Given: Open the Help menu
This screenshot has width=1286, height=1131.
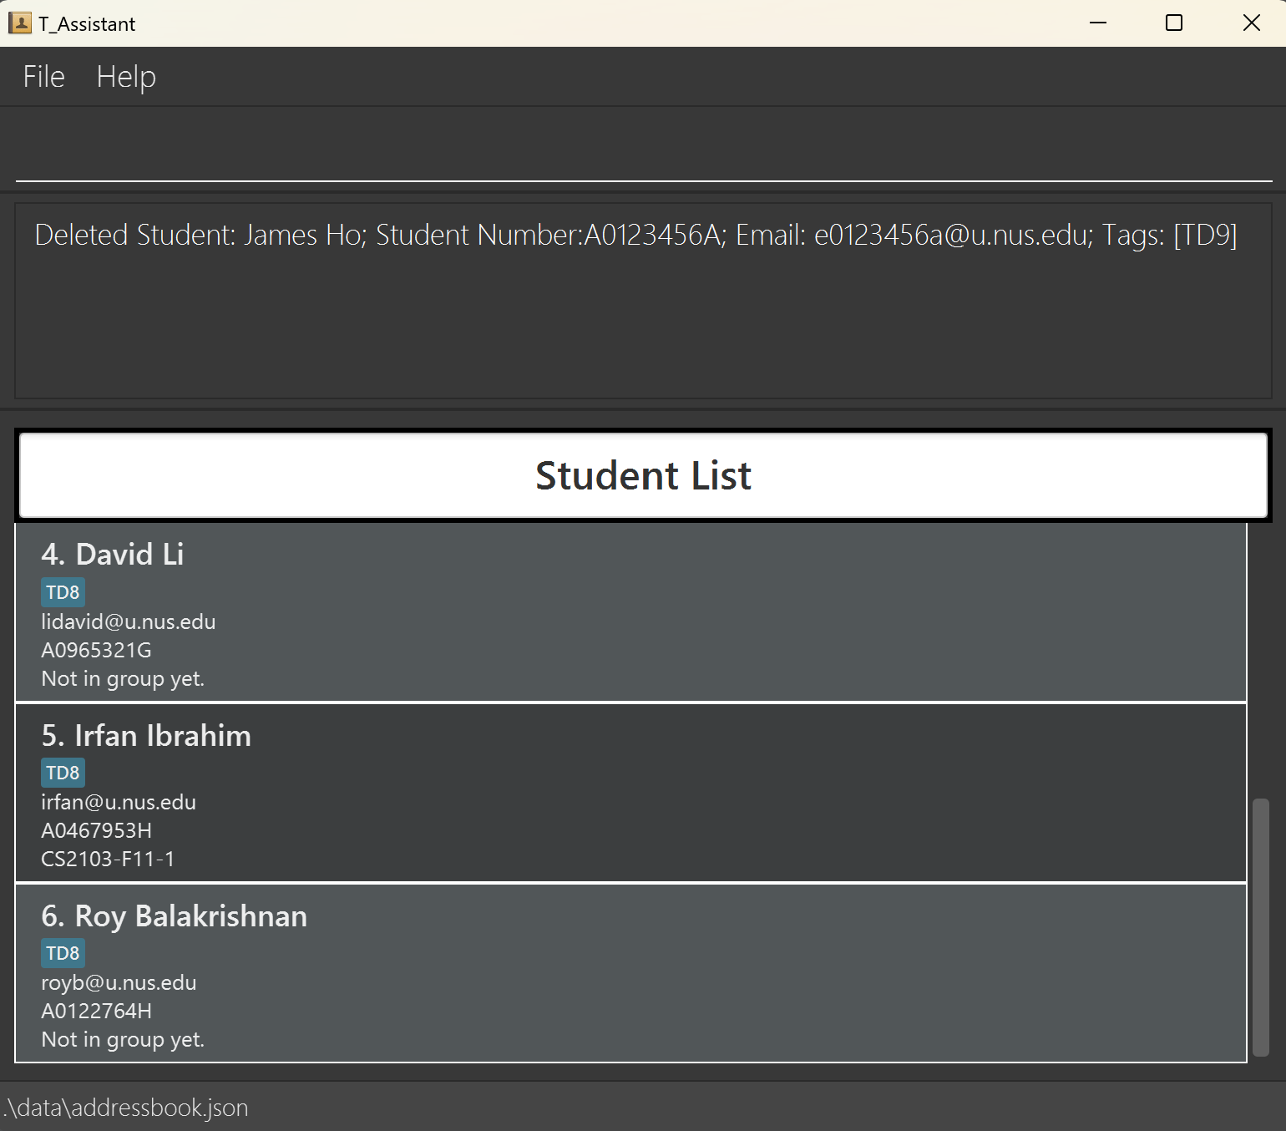Looking at the screenshot, I should (x=126, y=77).
